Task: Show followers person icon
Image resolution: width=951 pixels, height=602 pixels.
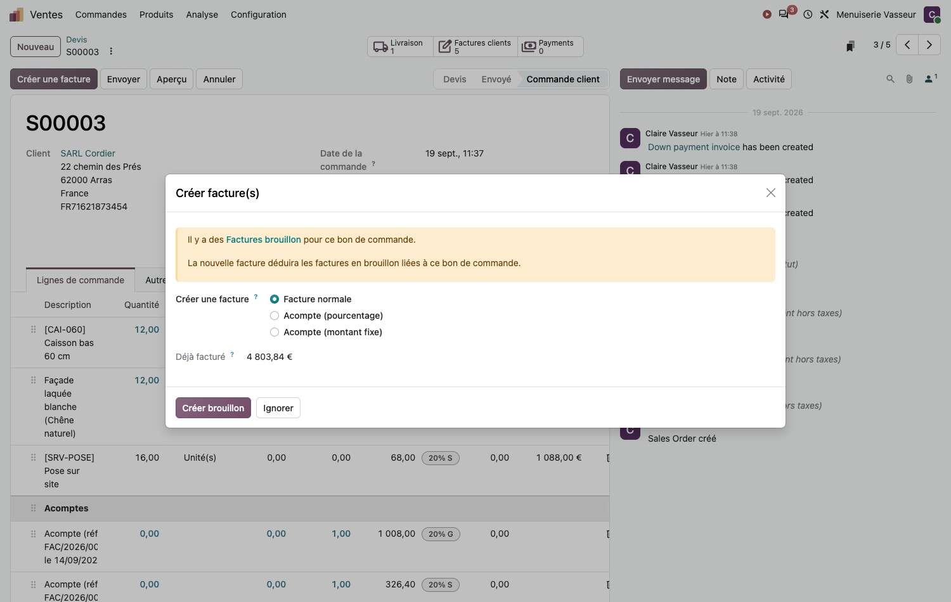Action: pyautogui.click(x=931, y=79)
